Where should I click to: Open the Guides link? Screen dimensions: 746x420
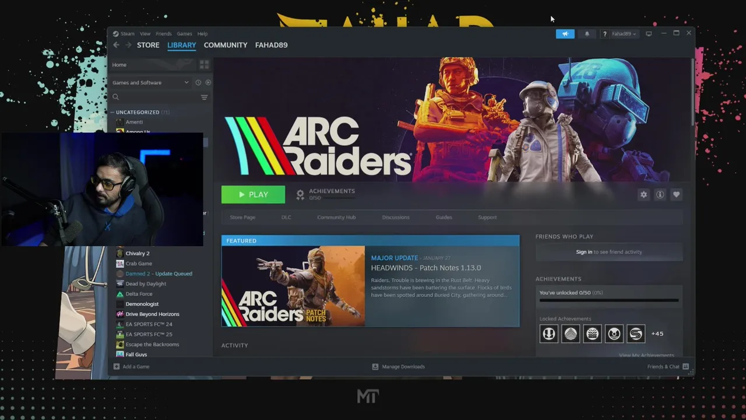444,217
